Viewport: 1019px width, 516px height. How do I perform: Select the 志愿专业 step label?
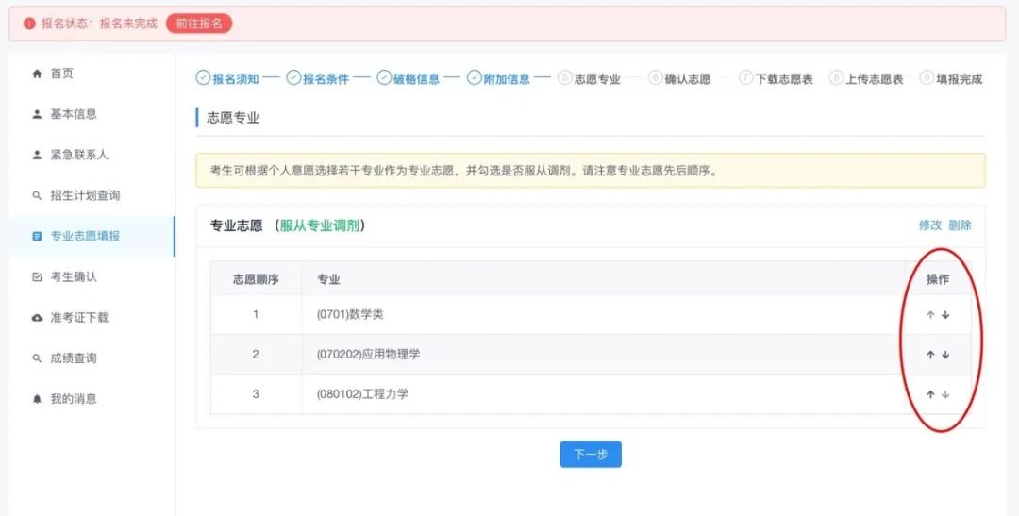[597, 78]
